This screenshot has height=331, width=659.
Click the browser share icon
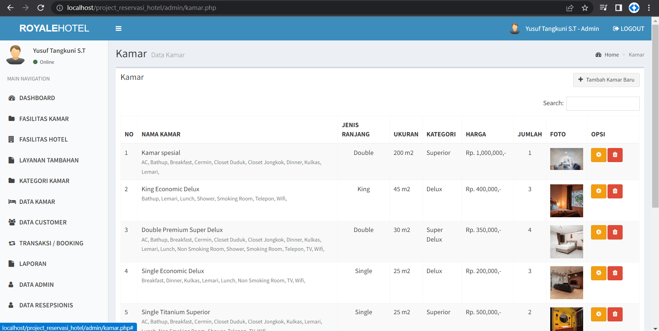(570, 8)
